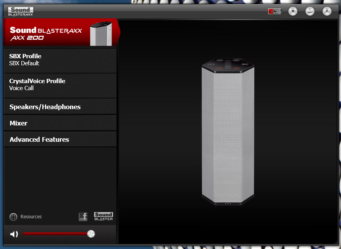Click the Sound BlasterAxx logo in title bar
341x249 pixels.
tap(21, 11)
